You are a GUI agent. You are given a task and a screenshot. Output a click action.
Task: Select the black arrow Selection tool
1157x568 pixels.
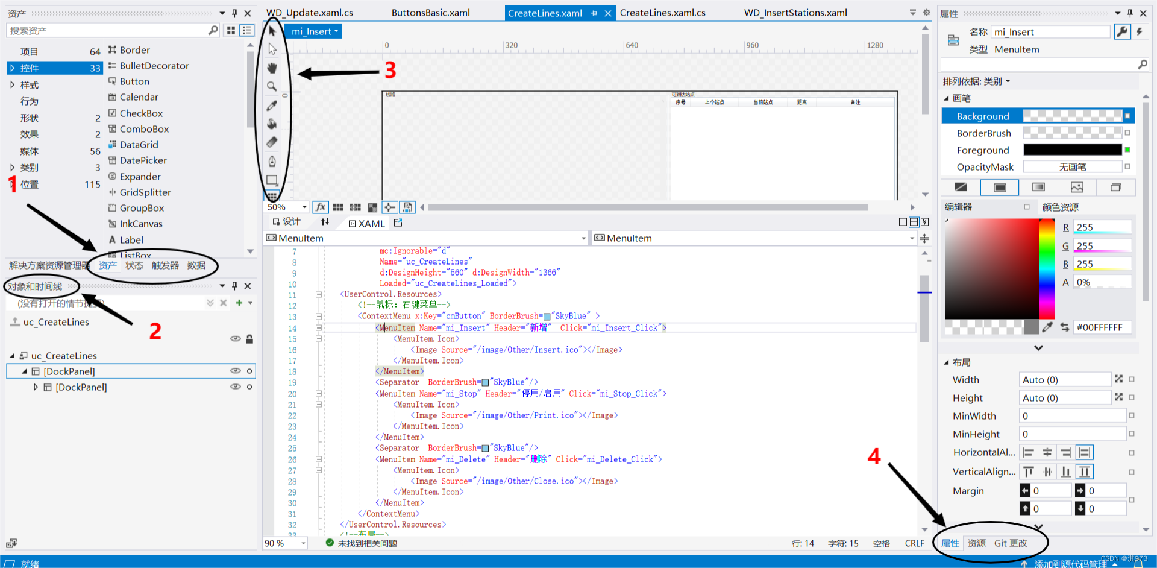point(272,31)
